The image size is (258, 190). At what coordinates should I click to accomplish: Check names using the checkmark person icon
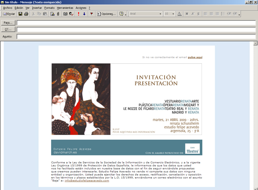[x=71, y=14]
